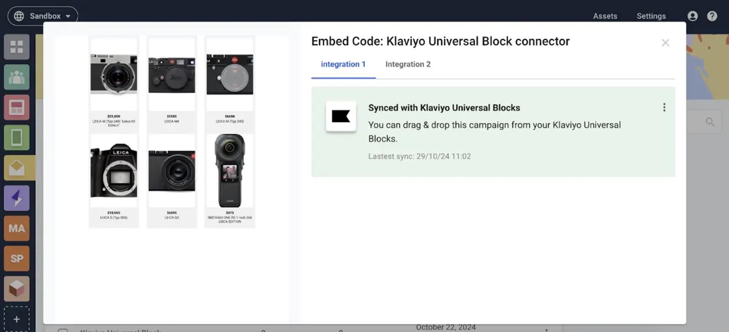Select the Leica Q3 camera thumbnail
729x332 pixels.
point(172,171)
